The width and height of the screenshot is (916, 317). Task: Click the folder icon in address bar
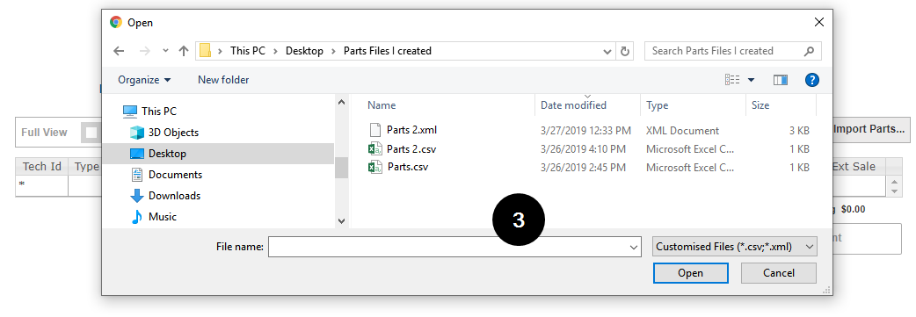coord(205,51)
